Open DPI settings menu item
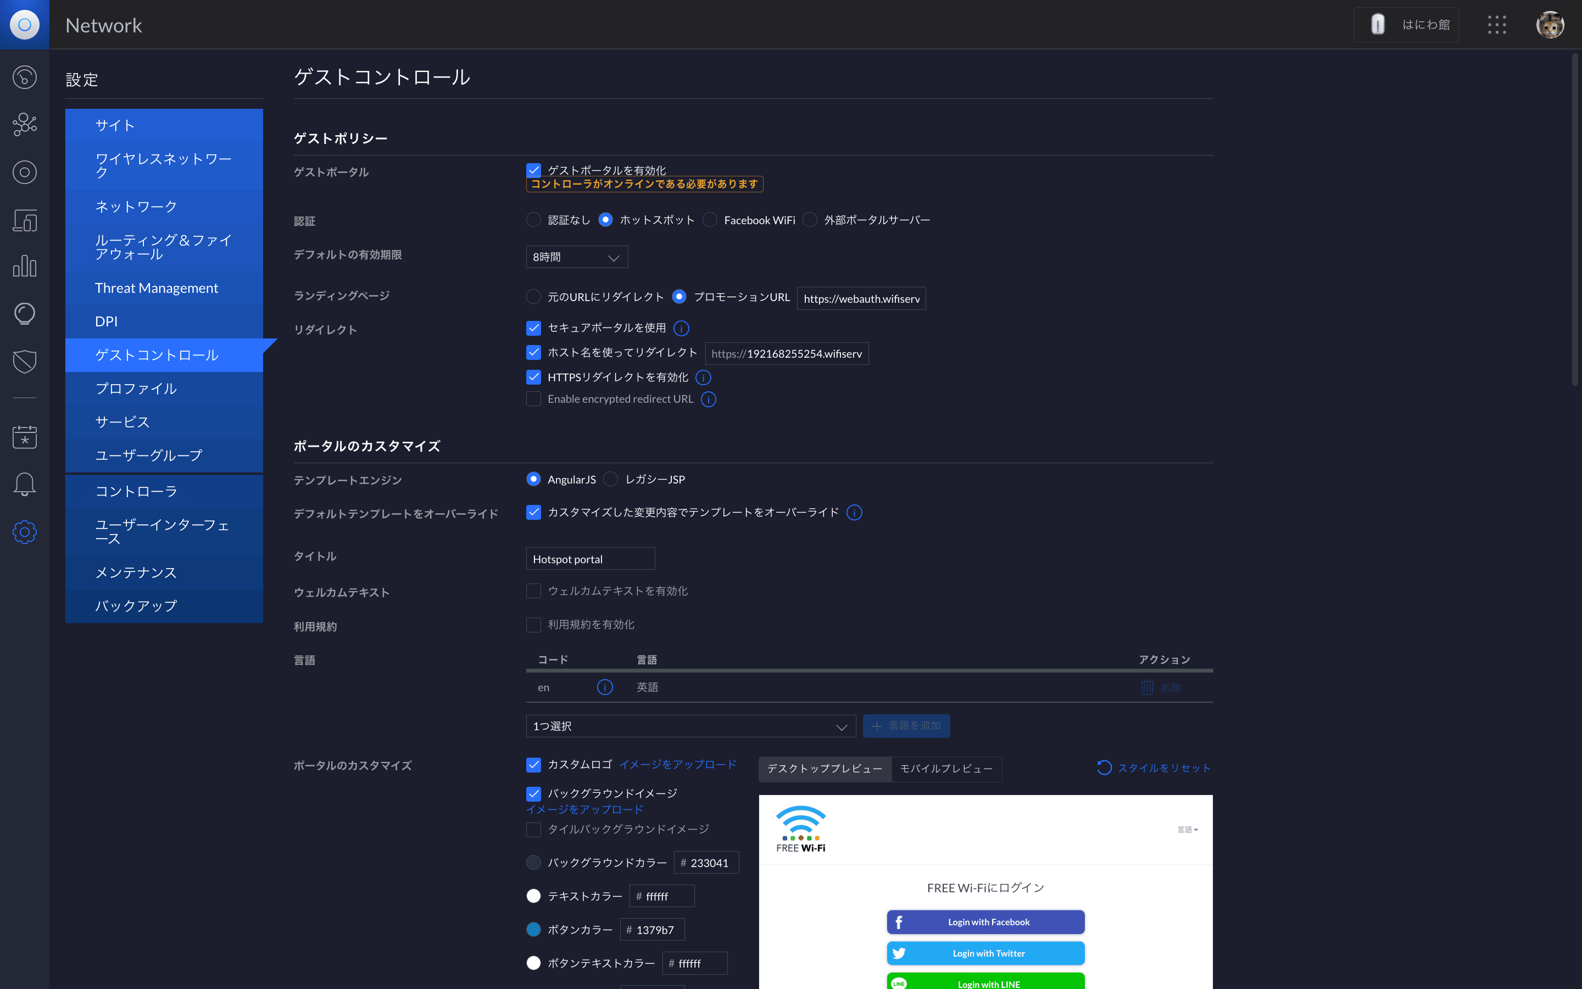Viewport: 1582px width, 989px height. 164,321
